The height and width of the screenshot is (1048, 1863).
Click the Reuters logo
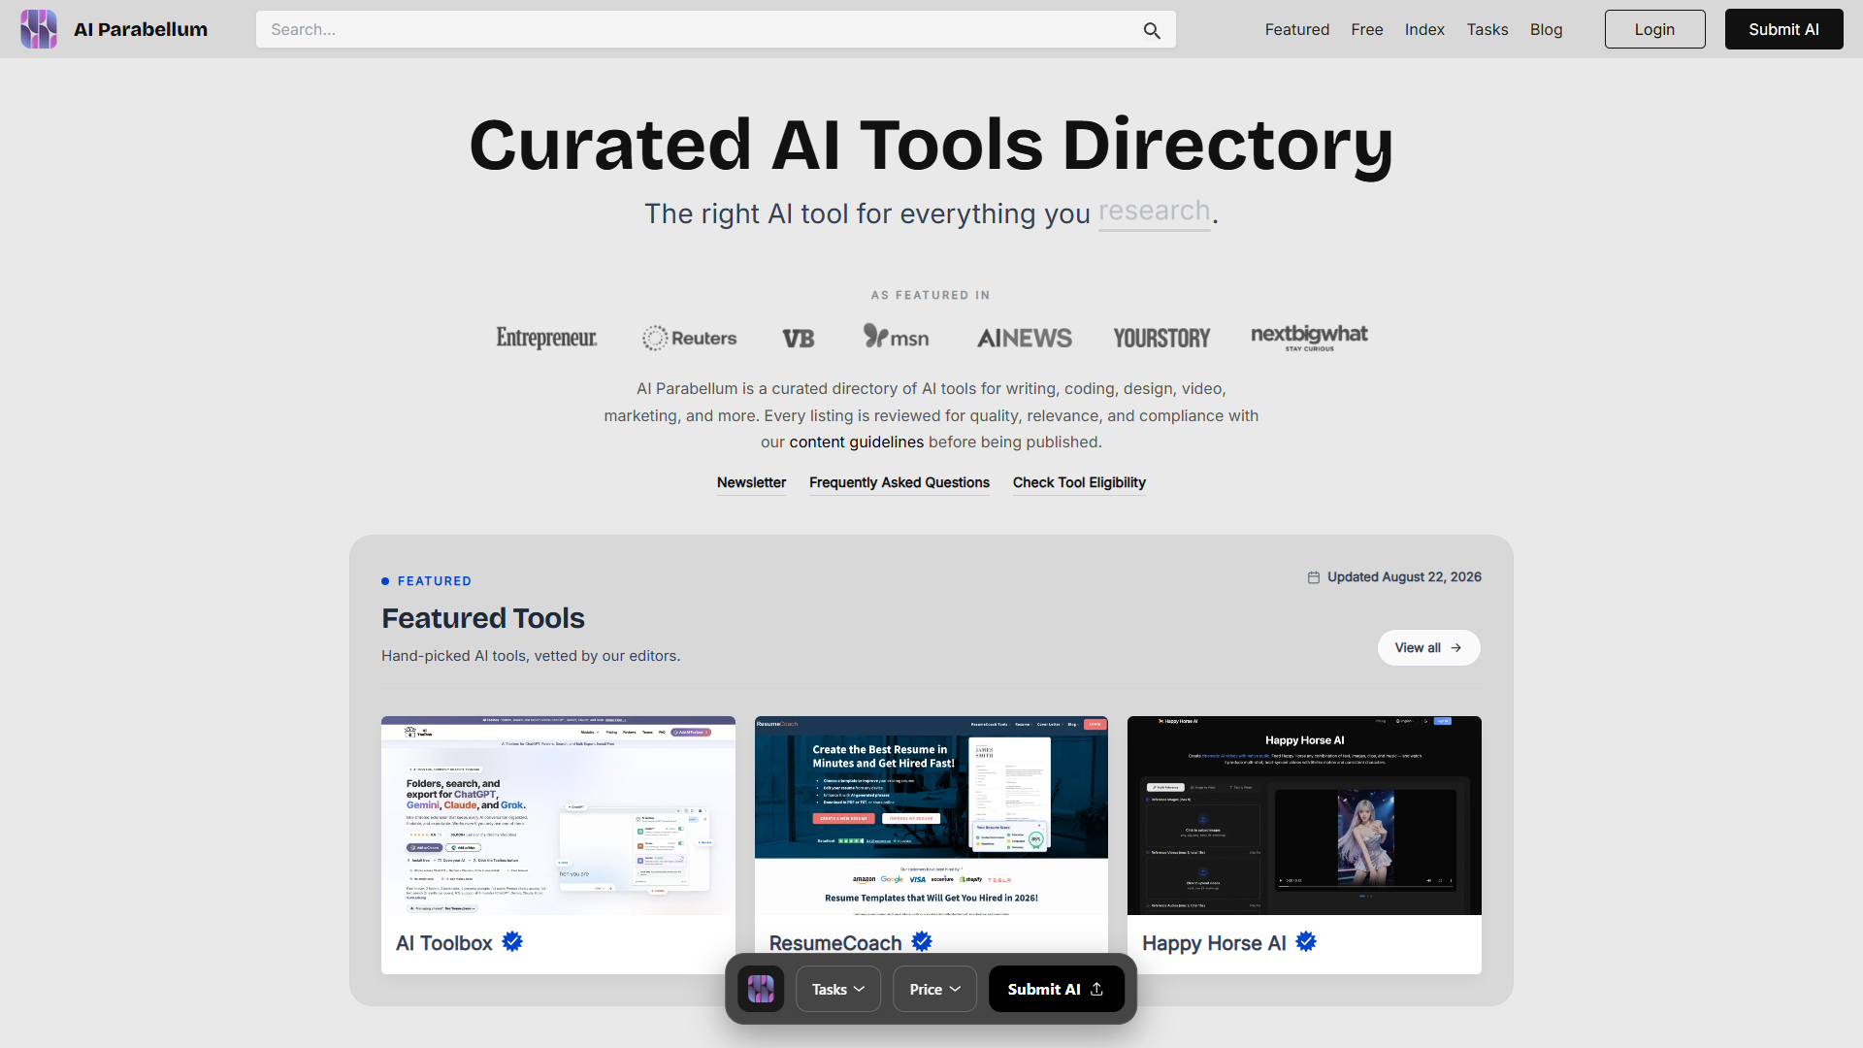[690, 338]
